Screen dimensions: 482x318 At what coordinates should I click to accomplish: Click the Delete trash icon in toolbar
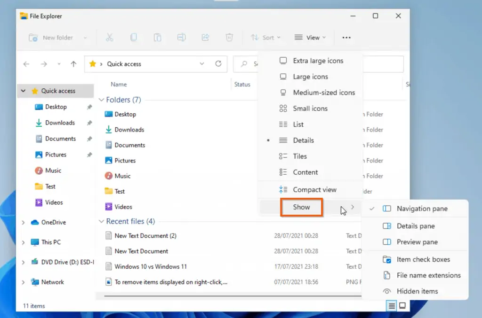pos(229,38)
